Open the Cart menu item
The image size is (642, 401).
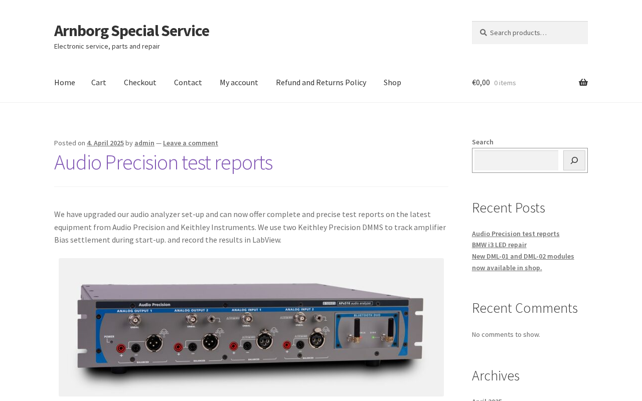point(99,82)
